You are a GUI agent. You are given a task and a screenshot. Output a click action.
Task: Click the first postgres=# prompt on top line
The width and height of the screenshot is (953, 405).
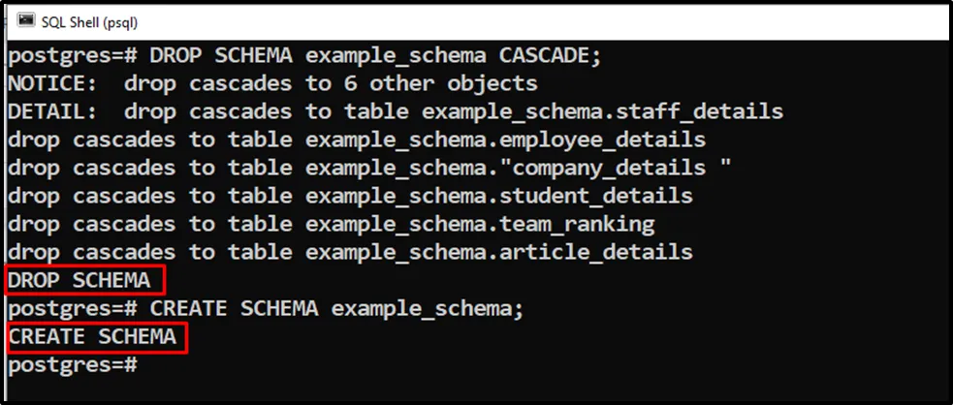72,55
